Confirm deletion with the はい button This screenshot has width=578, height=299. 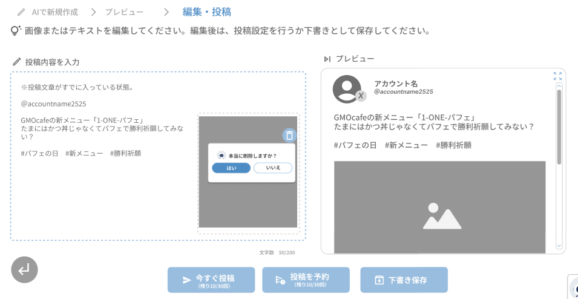click(x=231, y=168)
